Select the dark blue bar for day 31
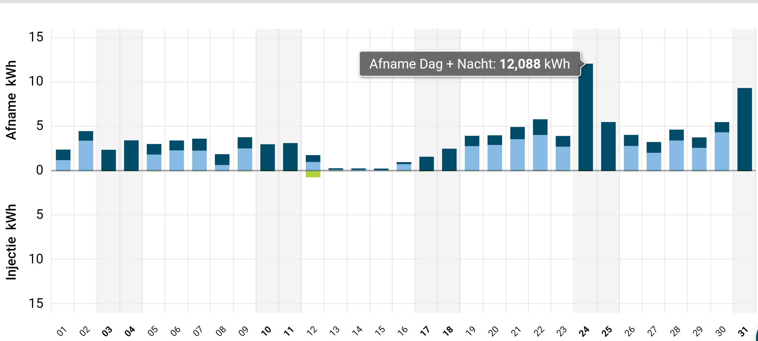This screenshot has height=341, width=758. coord(744,129)
